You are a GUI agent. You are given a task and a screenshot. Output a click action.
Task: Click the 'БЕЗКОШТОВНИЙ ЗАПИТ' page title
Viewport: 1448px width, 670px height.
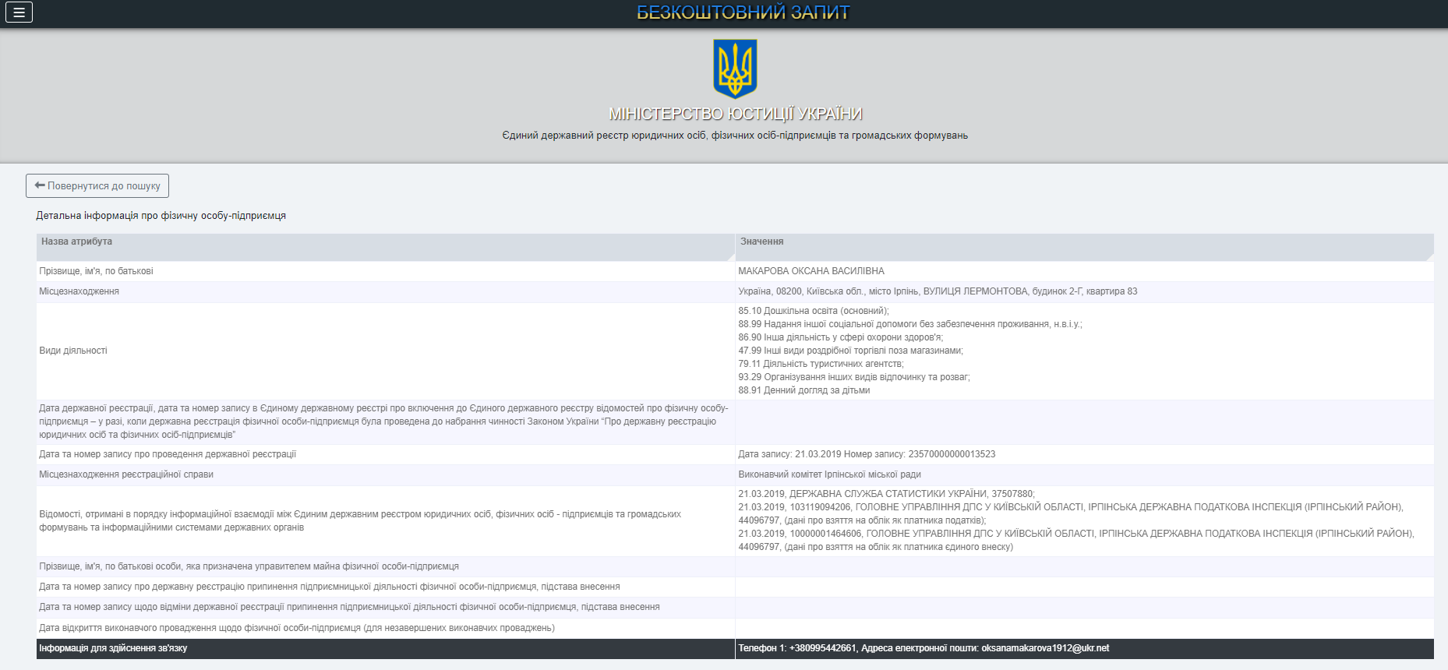[x=743, y=12]
